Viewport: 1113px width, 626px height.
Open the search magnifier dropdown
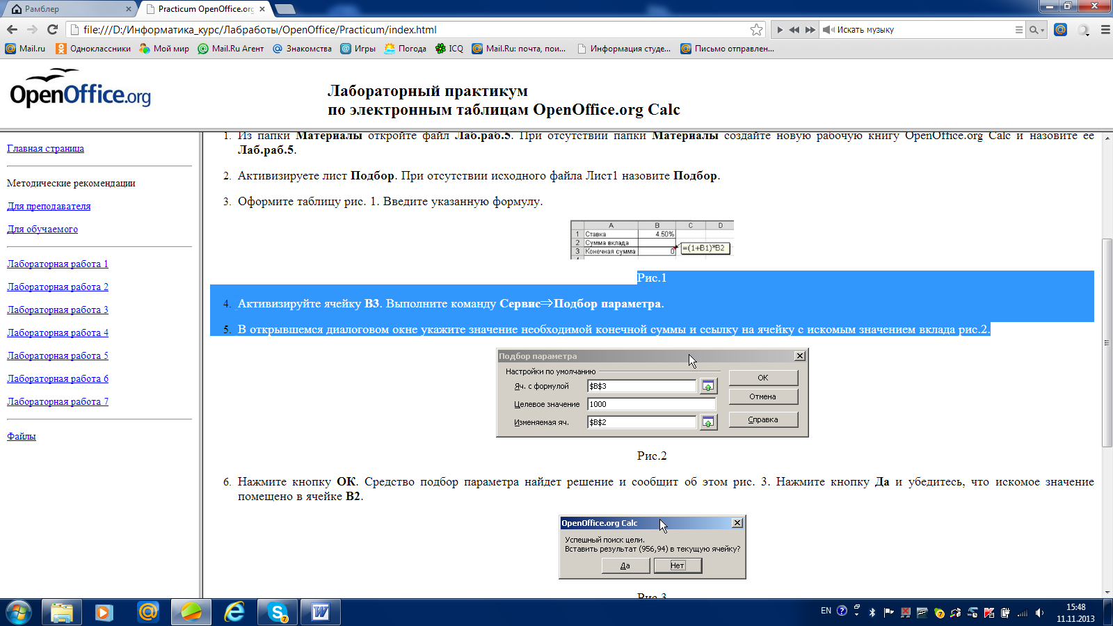(1036, 30)
